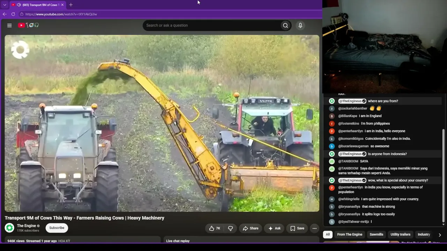Open the YouTube hamburger guide menu
Viewport: 447px width, 251px height.
pyautogui.click(x=9, y=25)
